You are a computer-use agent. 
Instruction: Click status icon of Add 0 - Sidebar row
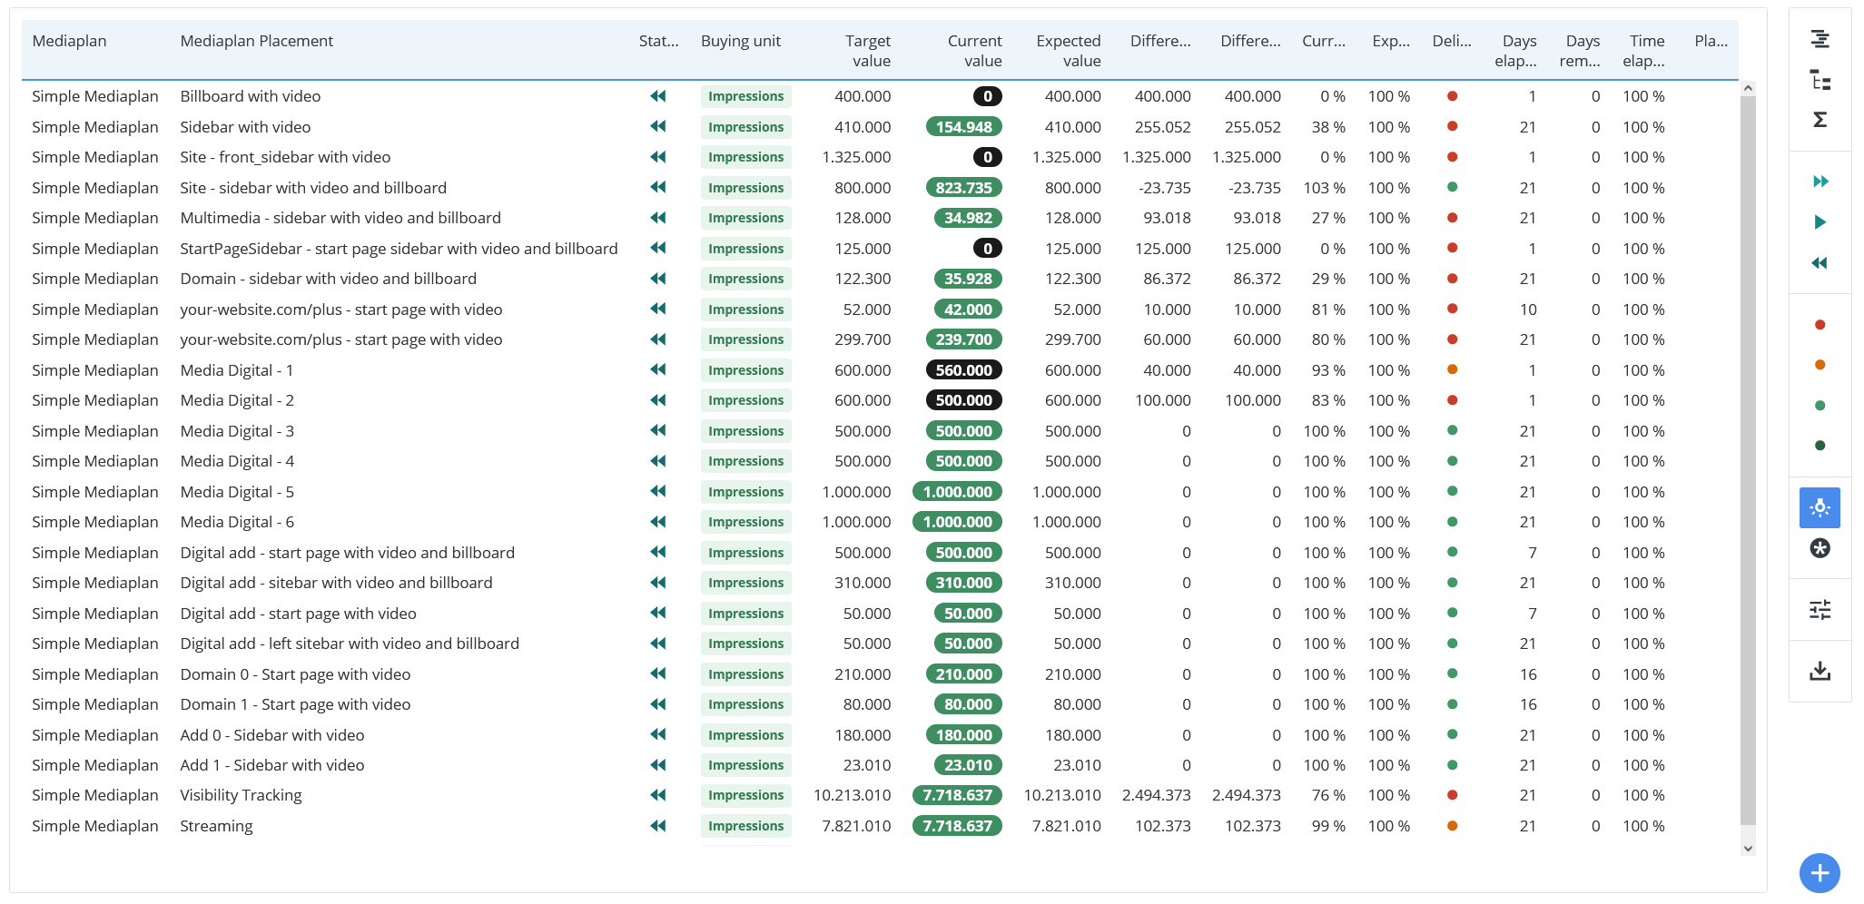[x=658, y=735]
